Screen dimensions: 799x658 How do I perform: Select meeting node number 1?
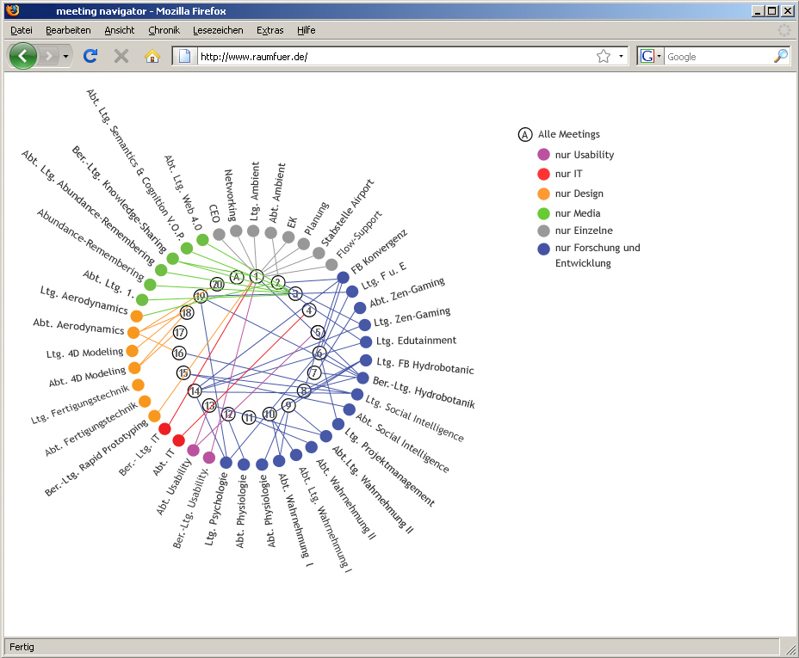pos(257,276)
